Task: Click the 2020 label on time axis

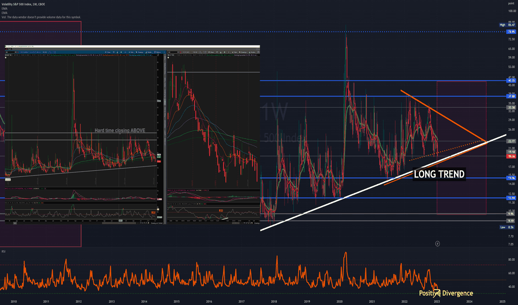Action: (x=339, y=301)
